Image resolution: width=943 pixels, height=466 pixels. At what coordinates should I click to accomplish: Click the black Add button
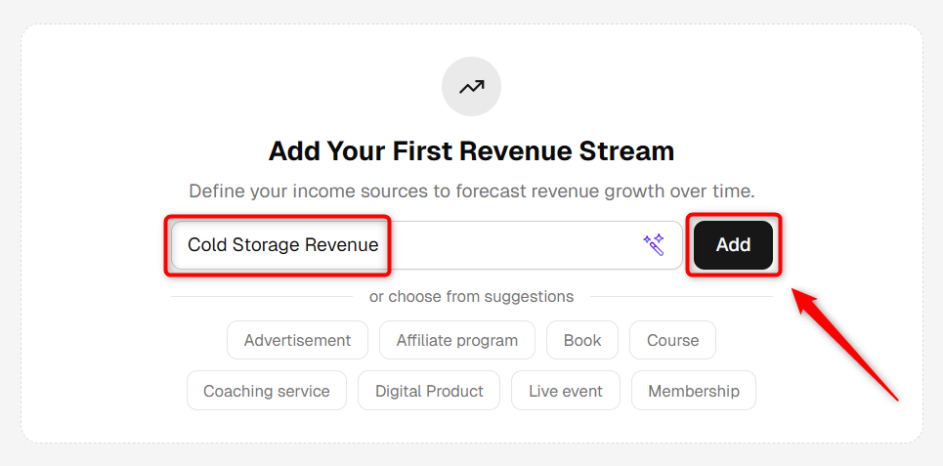point(733,245)
